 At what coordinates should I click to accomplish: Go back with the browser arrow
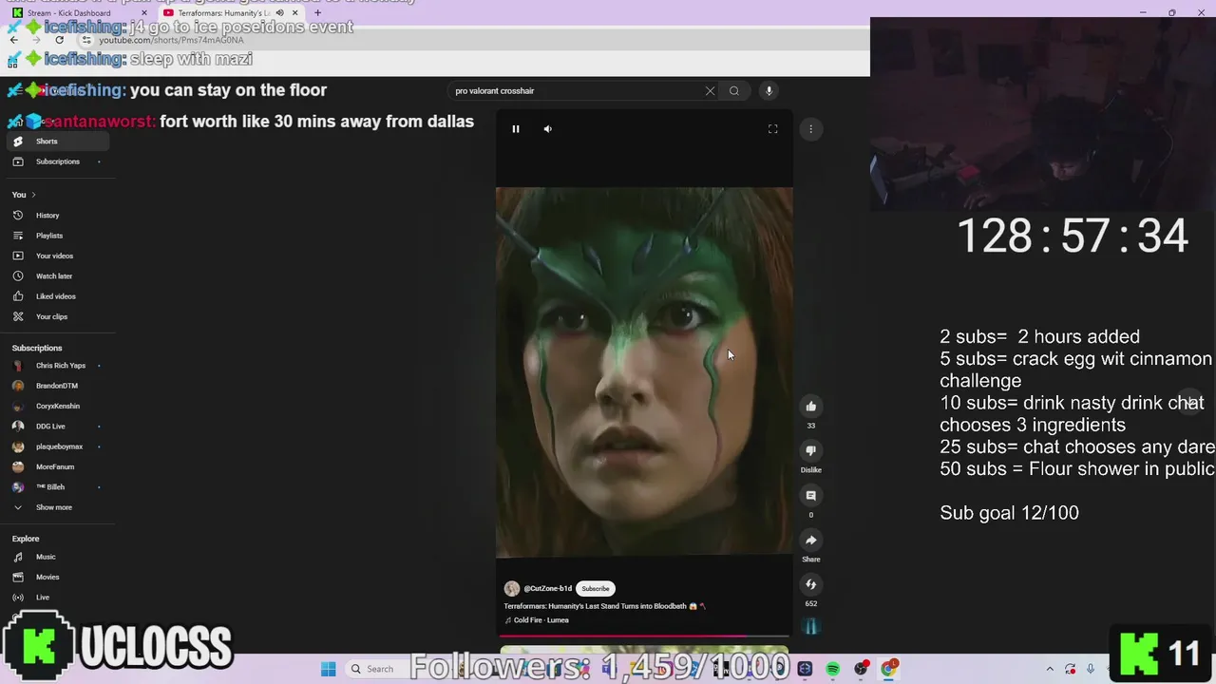(x=13, y=40)
